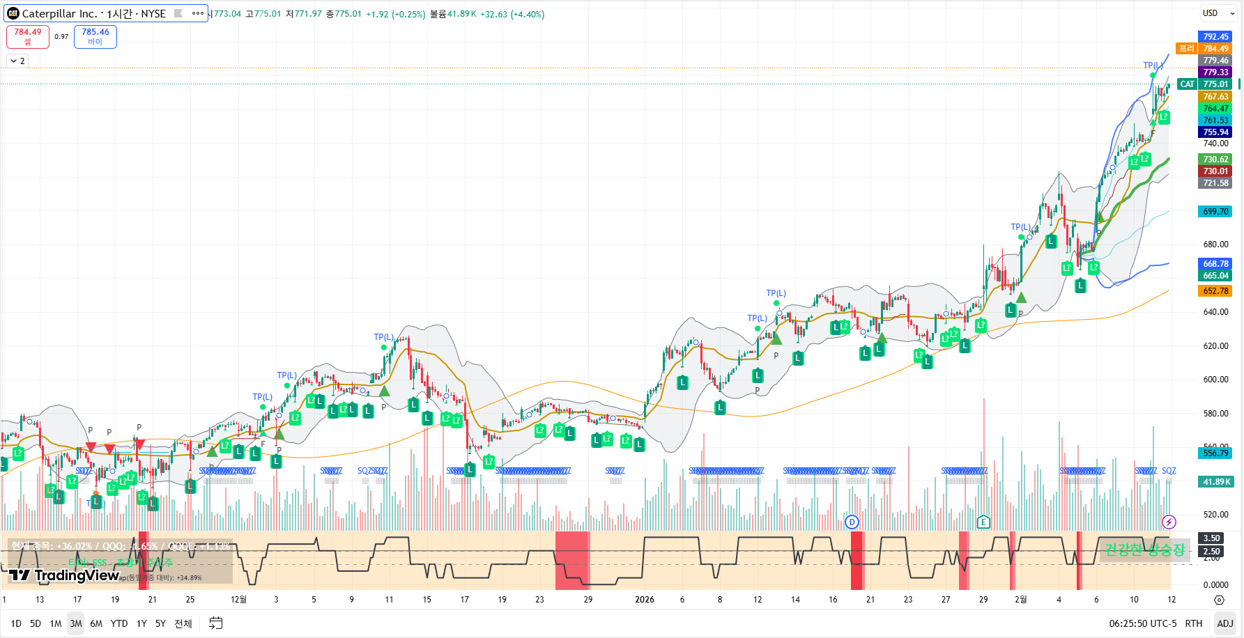Click the TradingView logo link
Image resolution: width=1244 pixels, height=638 pixels.
click(x=64, y=575)
